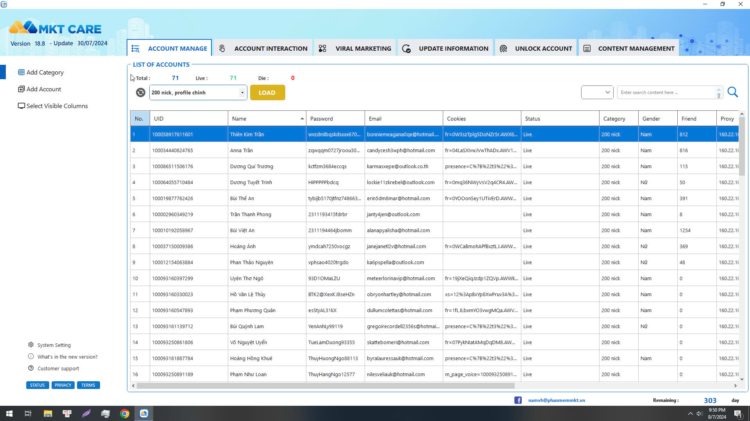The image size is (750, 421).
Task: Select the UID 100086511506176 cell
Action: [x=189, y=166]
